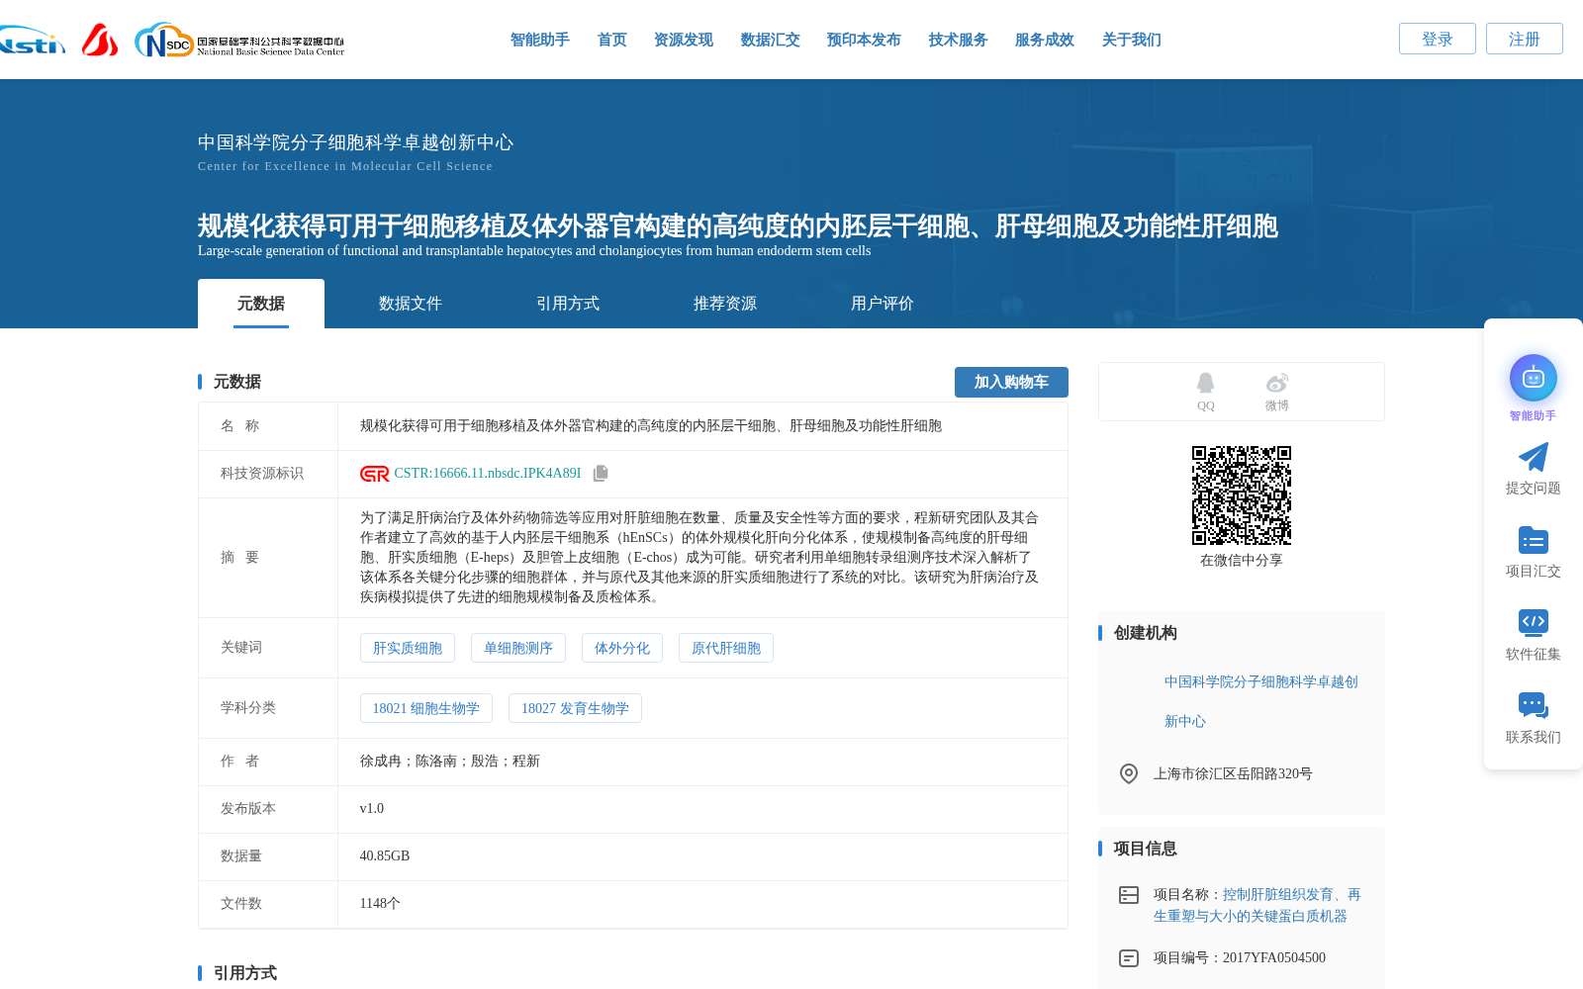Click the location pin icon by address
Viewport: 1583px width, 989px height.
[1129, 773]
